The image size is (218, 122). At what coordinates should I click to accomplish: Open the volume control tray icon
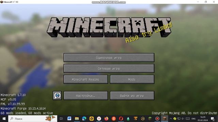pos(183,119)
